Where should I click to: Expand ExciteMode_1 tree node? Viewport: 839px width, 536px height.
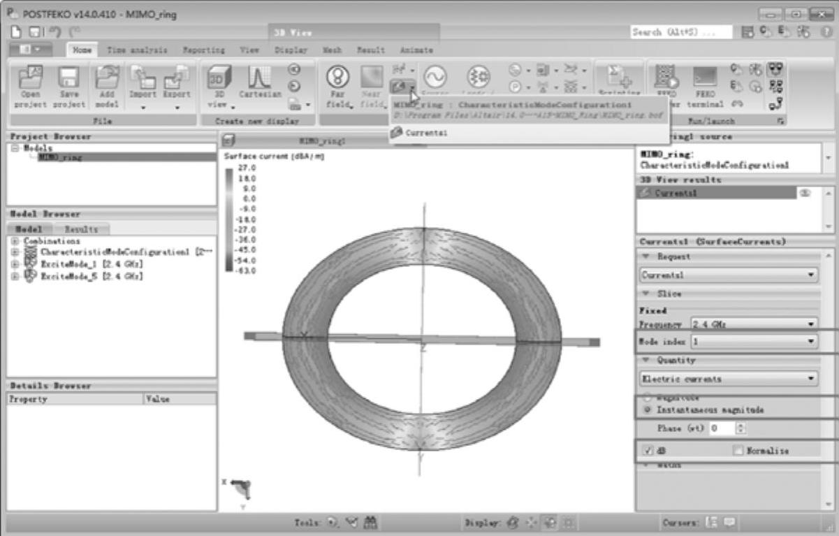(x=15, y=263)
